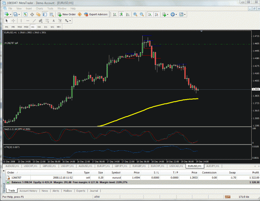Sort trades by Order column header
Screen dimensions: 260x201
tap(11, 172)
